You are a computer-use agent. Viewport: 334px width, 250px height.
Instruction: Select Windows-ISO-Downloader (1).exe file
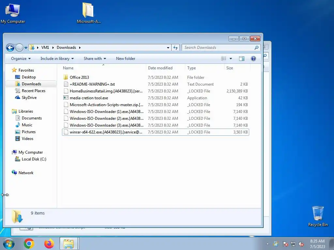point(107,112)
